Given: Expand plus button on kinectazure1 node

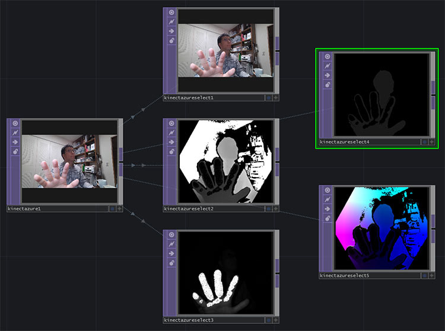Looking at the screenshot, I should [119, 208].
